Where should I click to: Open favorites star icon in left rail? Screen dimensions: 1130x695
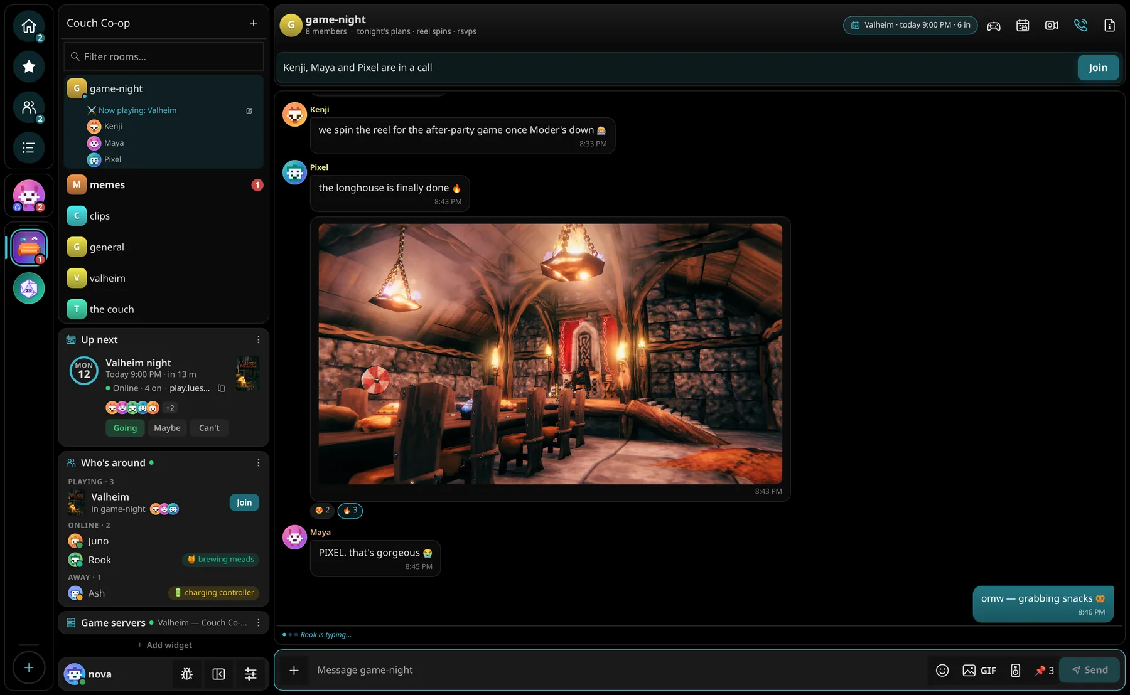(x=29, y=66)
